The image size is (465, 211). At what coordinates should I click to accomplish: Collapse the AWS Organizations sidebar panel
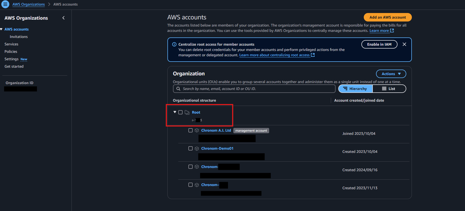(64, 18)
